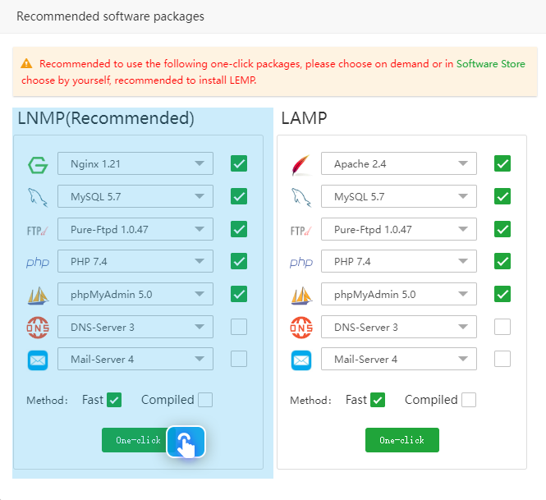Expand the MySQL 5.7 dropdown in LNMP

pos(135,196)
